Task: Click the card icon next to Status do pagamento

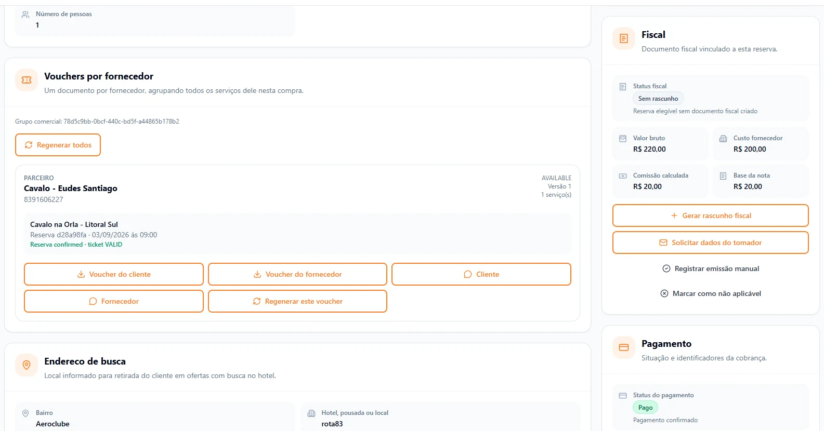Action: coord(623,396)
